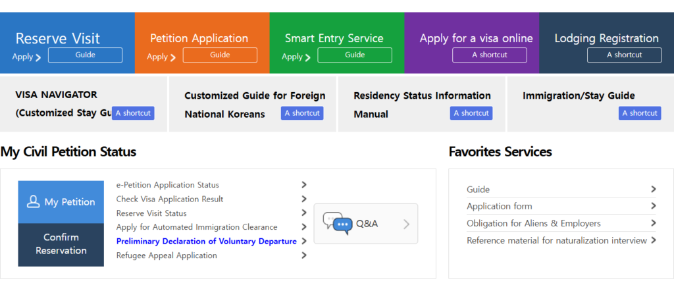Open shortcut for Customized Guide for Foreign National Koreans
The image size is (674, 291).
pos(302,113)
